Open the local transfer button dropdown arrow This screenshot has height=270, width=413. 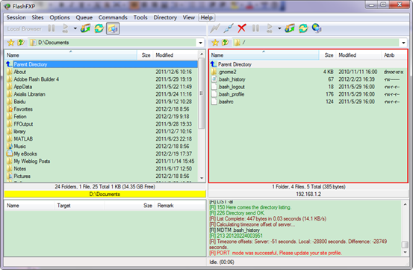(75, 28)
